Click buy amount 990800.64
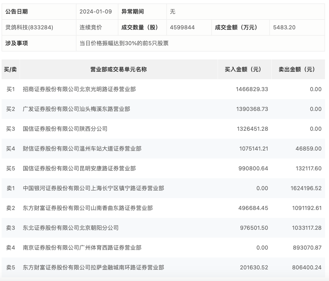Image resolution: width=329 pixels, height=281 pixels. 253,168
